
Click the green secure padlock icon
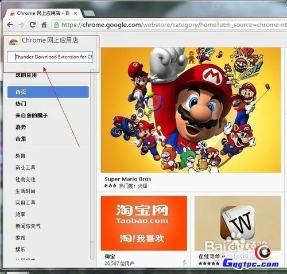pyautogui.click(x=56, y=25)
